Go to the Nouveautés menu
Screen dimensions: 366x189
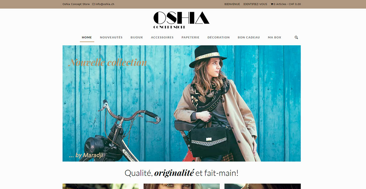pos(111,37)
